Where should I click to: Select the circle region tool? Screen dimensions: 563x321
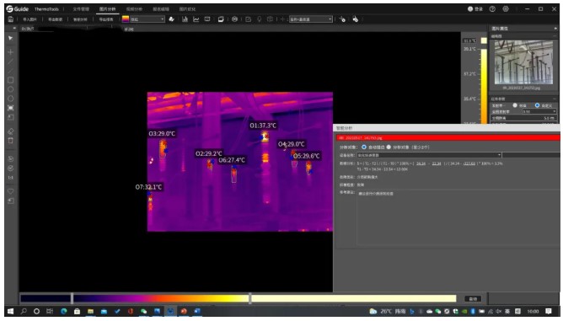pyautogui.click(x=10, y=89)
